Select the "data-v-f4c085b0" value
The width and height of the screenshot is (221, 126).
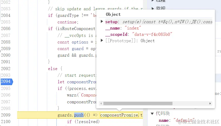[152, 34]
